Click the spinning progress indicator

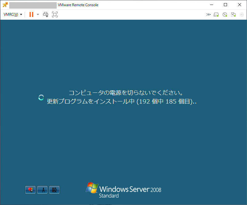(x=41, y=98)
